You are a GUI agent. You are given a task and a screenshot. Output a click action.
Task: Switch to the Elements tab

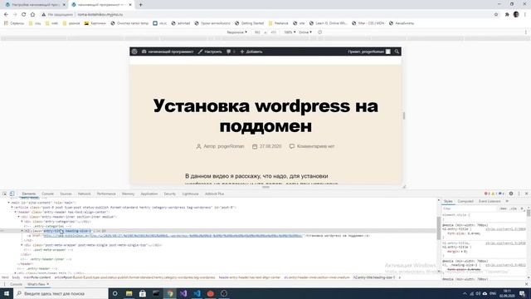pos(29,194)
